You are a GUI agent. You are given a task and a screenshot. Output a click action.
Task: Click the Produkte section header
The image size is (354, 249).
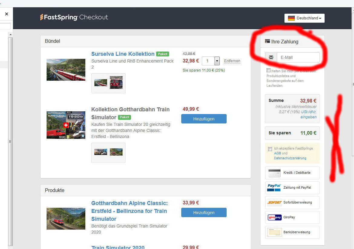coord(146,190)
